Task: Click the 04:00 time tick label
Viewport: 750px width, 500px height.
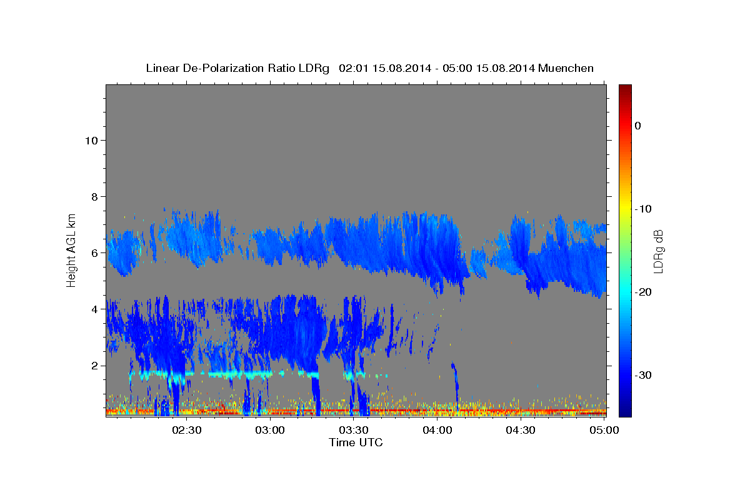Action: [x=437, y=430]
